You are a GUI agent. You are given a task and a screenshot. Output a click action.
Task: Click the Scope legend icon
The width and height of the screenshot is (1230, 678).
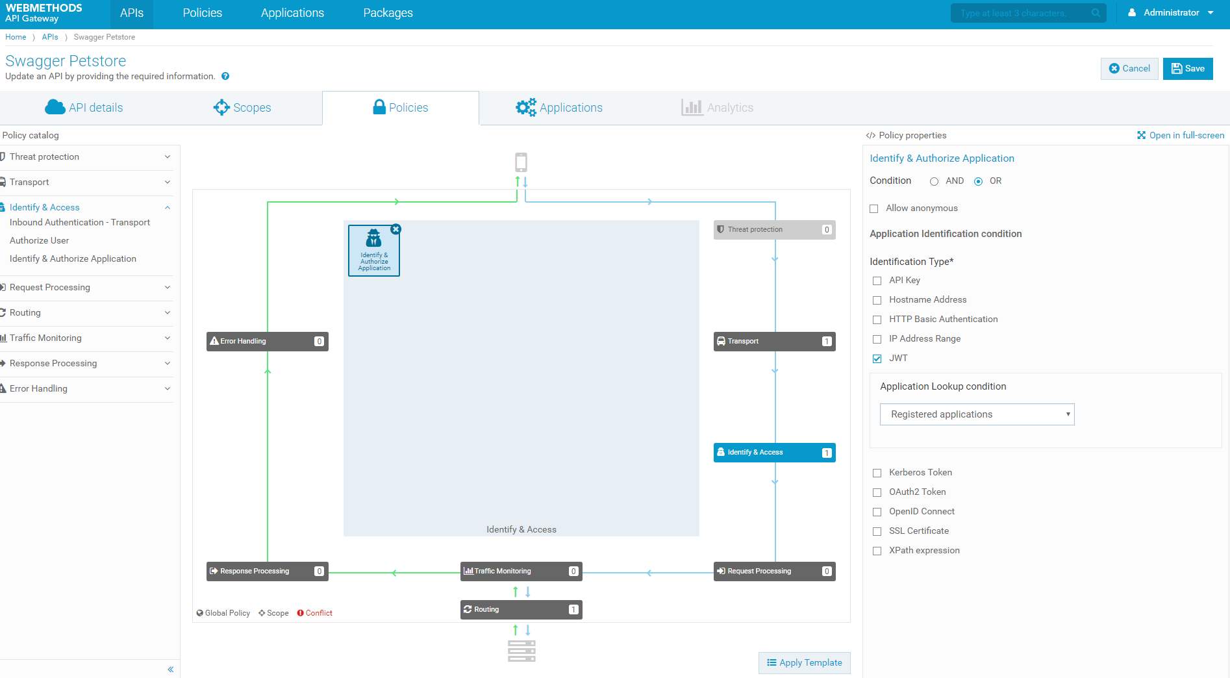tap(262, 613)
